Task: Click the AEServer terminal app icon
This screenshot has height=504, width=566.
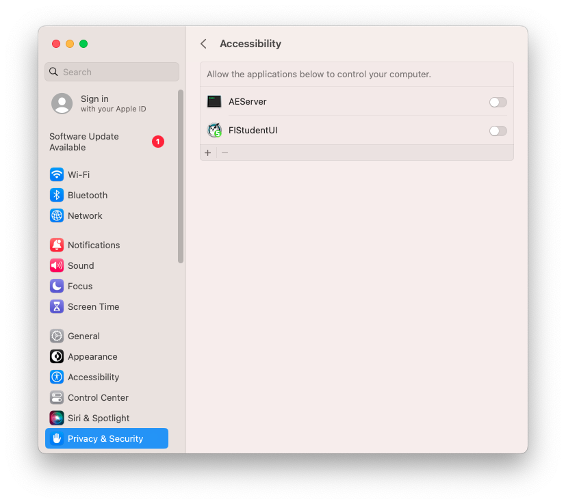Action: coord(214,101)
